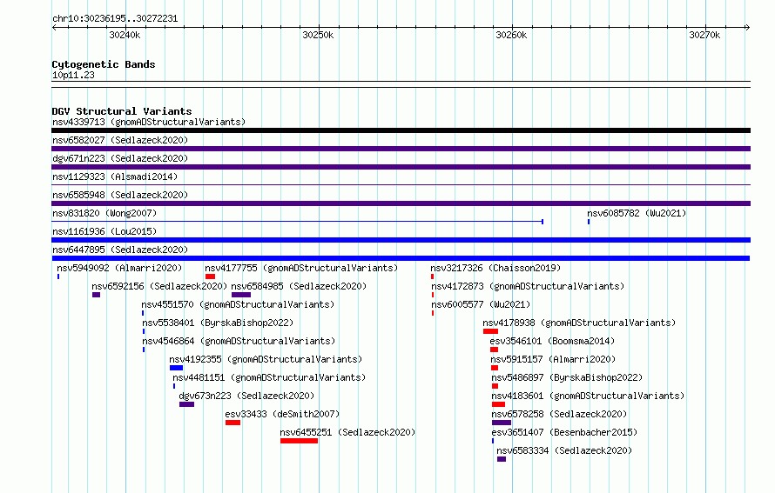Click the nsv6085782 (Wu2021) label

pyautogui.click(x=637, y=213)
